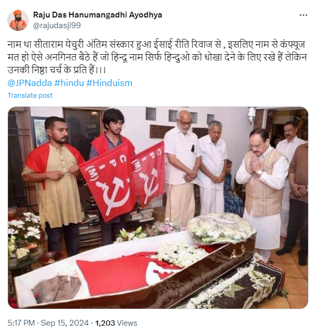Click the 1,203 Views count
Viewport: 315px width, 331px height.
(116, 323)
